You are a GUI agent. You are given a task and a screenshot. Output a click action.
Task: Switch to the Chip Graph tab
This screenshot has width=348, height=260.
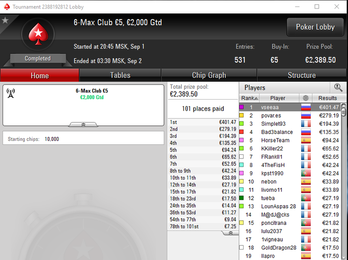(x=209, y=75)
